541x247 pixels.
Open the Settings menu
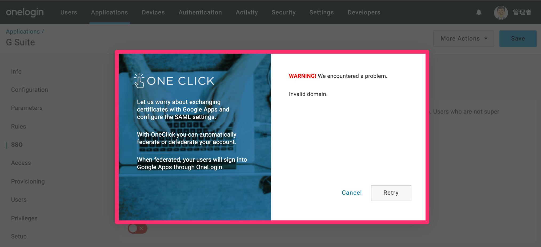pos(322,12)
